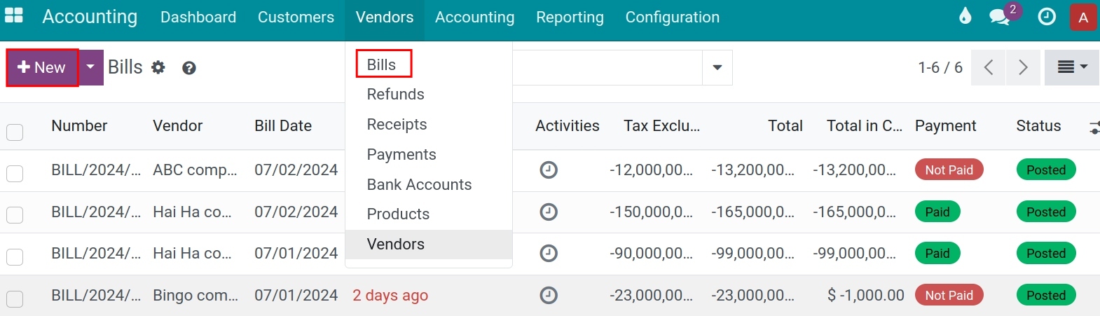Image resolution: width=1100 pixels, height=316 pixels.
Task: Sort by Total column header
Action: tap(785, 125)
